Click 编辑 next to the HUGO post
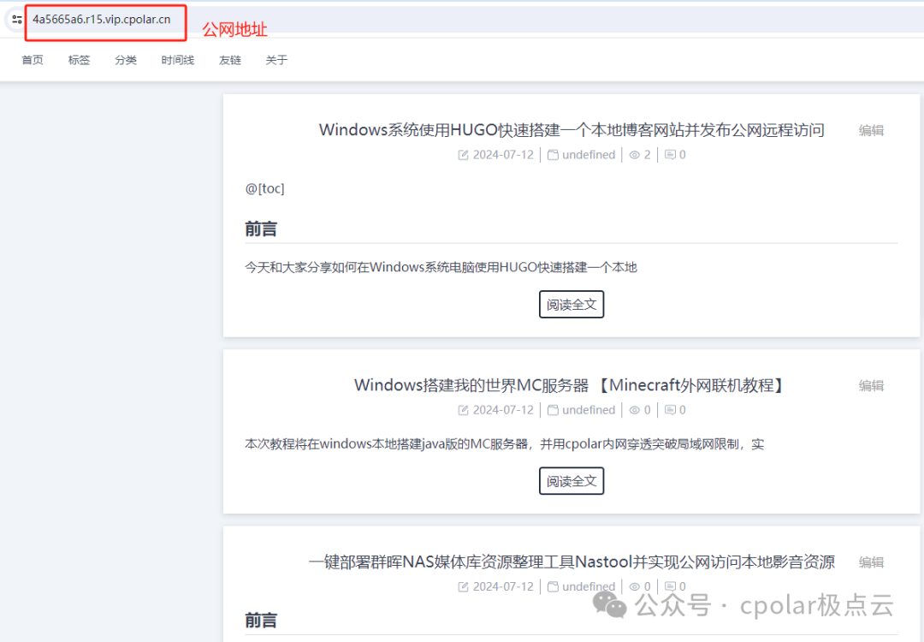Viewport: 924px width, 642px height. point(871,130)
